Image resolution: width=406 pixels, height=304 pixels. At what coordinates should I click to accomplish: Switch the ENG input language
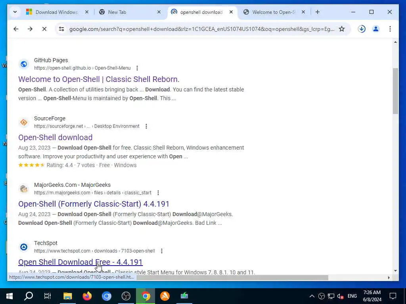[x=352, y=296]
